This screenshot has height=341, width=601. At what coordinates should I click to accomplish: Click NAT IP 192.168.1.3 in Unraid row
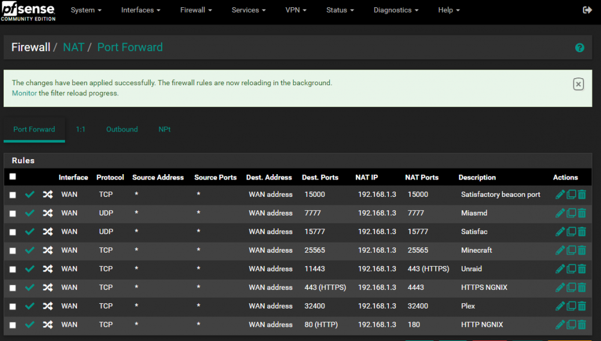tap(377, 269)
